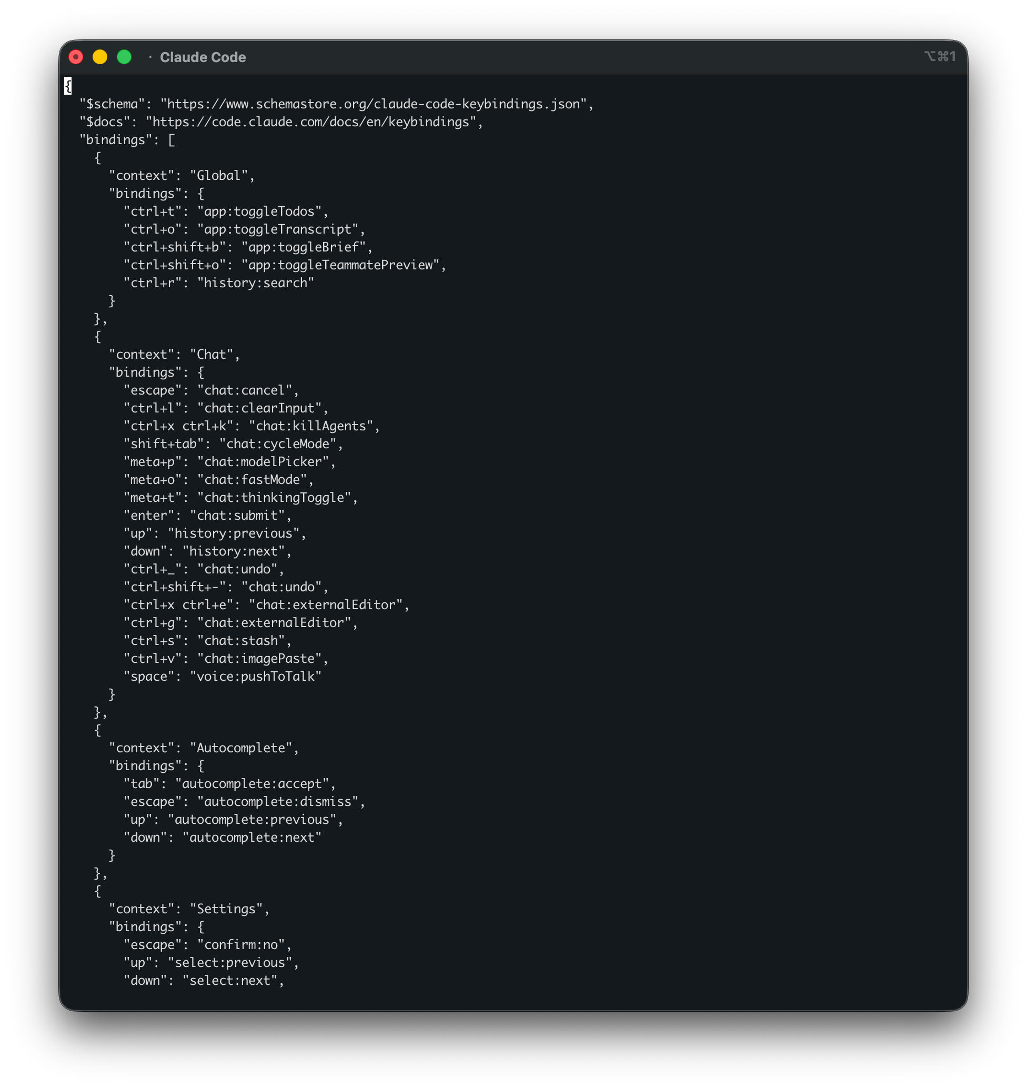This screenshot has width=1027, height=1089.
Task: Click the "Global" context value
Action: coord(218,176)
